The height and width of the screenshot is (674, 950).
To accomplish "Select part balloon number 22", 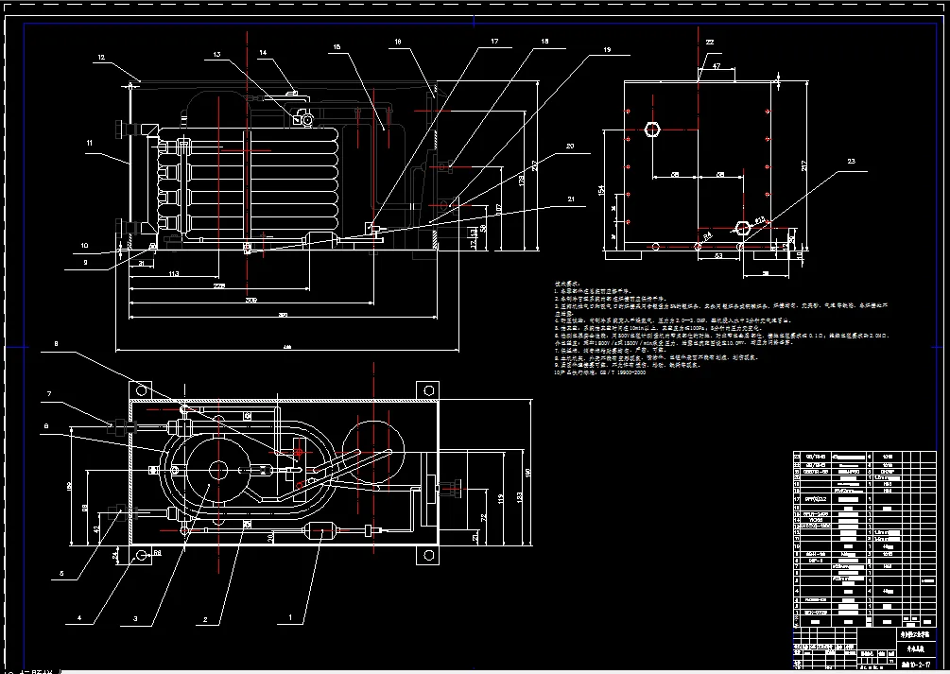I will [710, 42].
